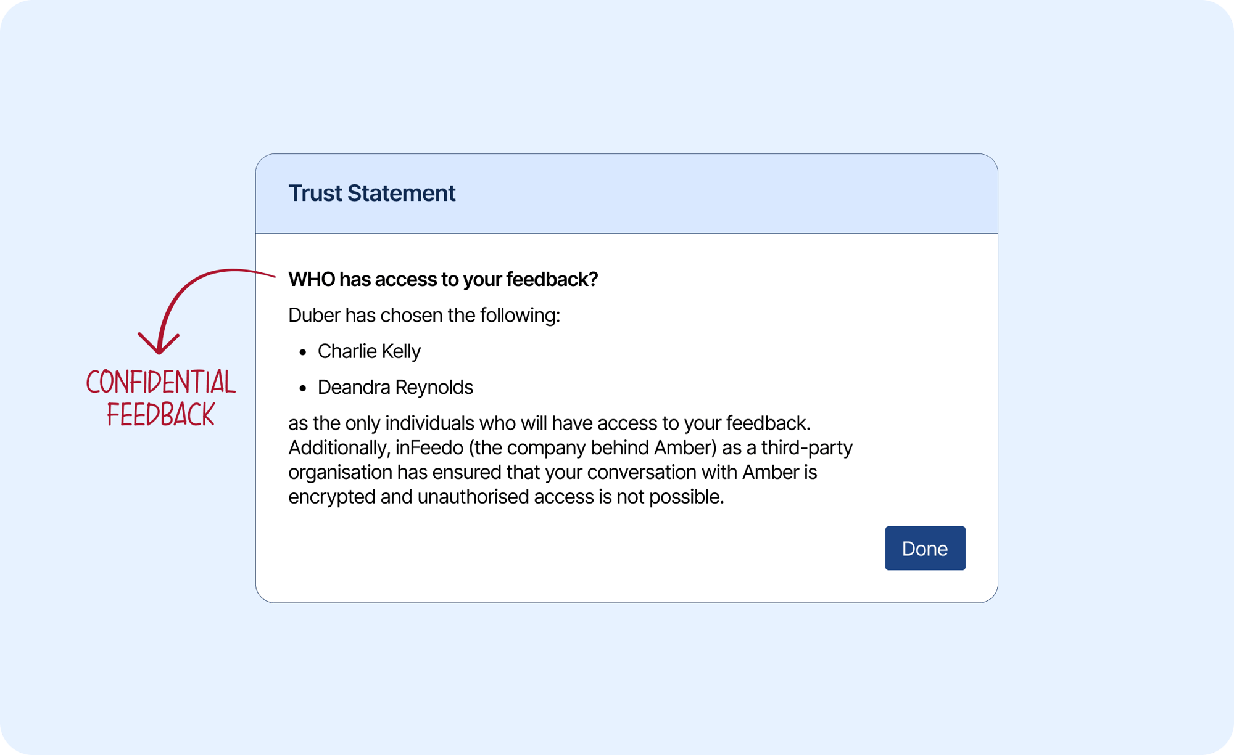Select the name Charlie Kelly
The image size is (1234, 755).
pyautogui.click(x=368, y=351)
